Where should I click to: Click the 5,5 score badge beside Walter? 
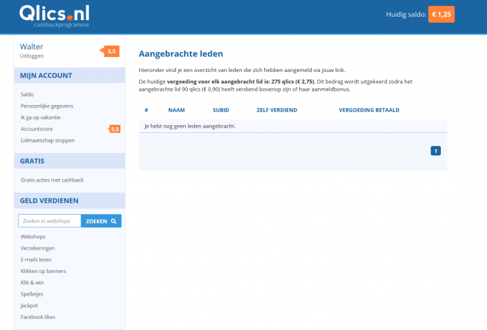[111, 51]
